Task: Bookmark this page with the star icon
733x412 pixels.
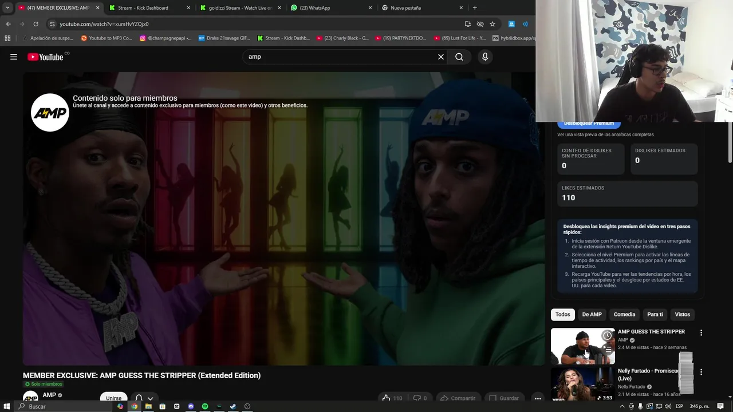Action: tap(492, 24)
